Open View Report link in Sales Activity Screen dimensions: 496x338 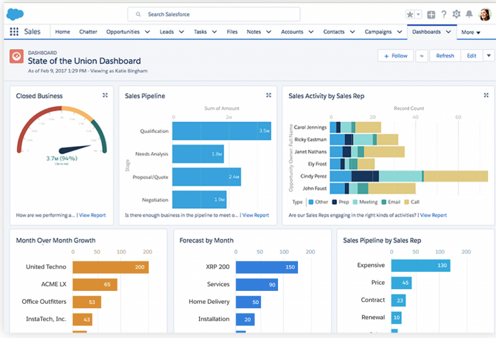pos(433,215)
